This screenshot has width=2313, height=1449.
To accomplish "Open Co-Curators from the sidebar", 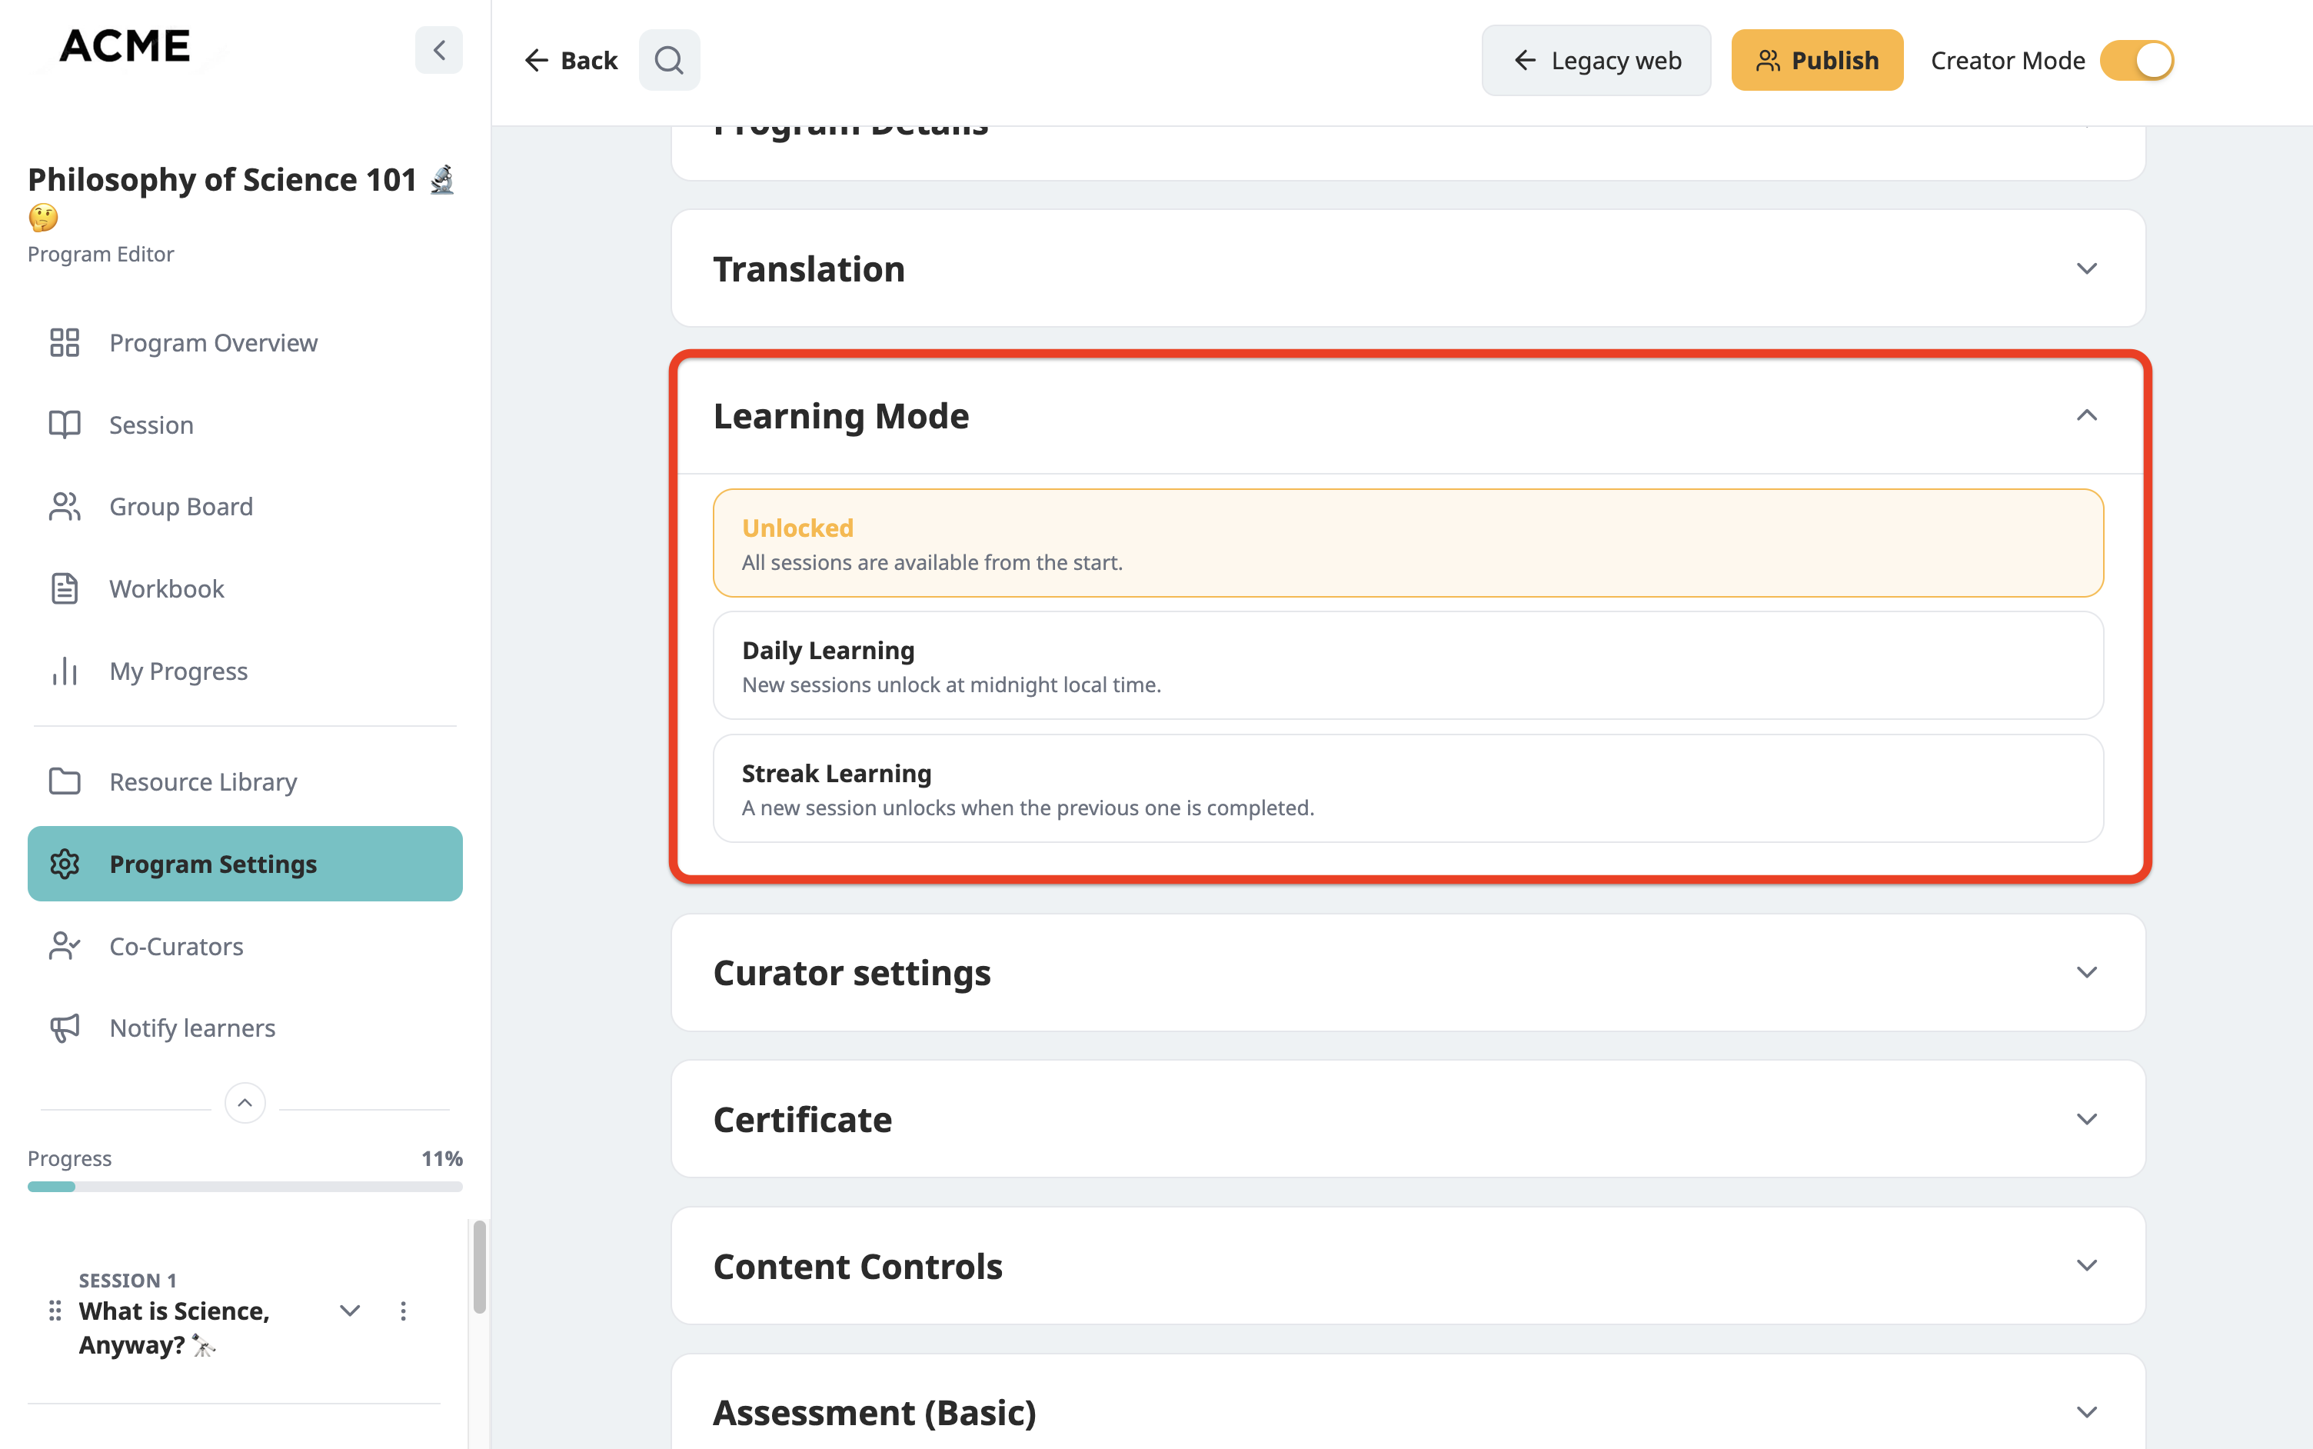I will click(245, 946).
